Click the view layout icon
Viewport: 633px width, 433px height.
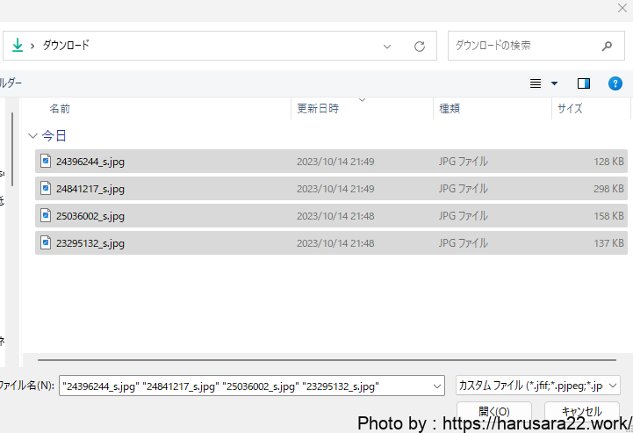pos(536,83)
